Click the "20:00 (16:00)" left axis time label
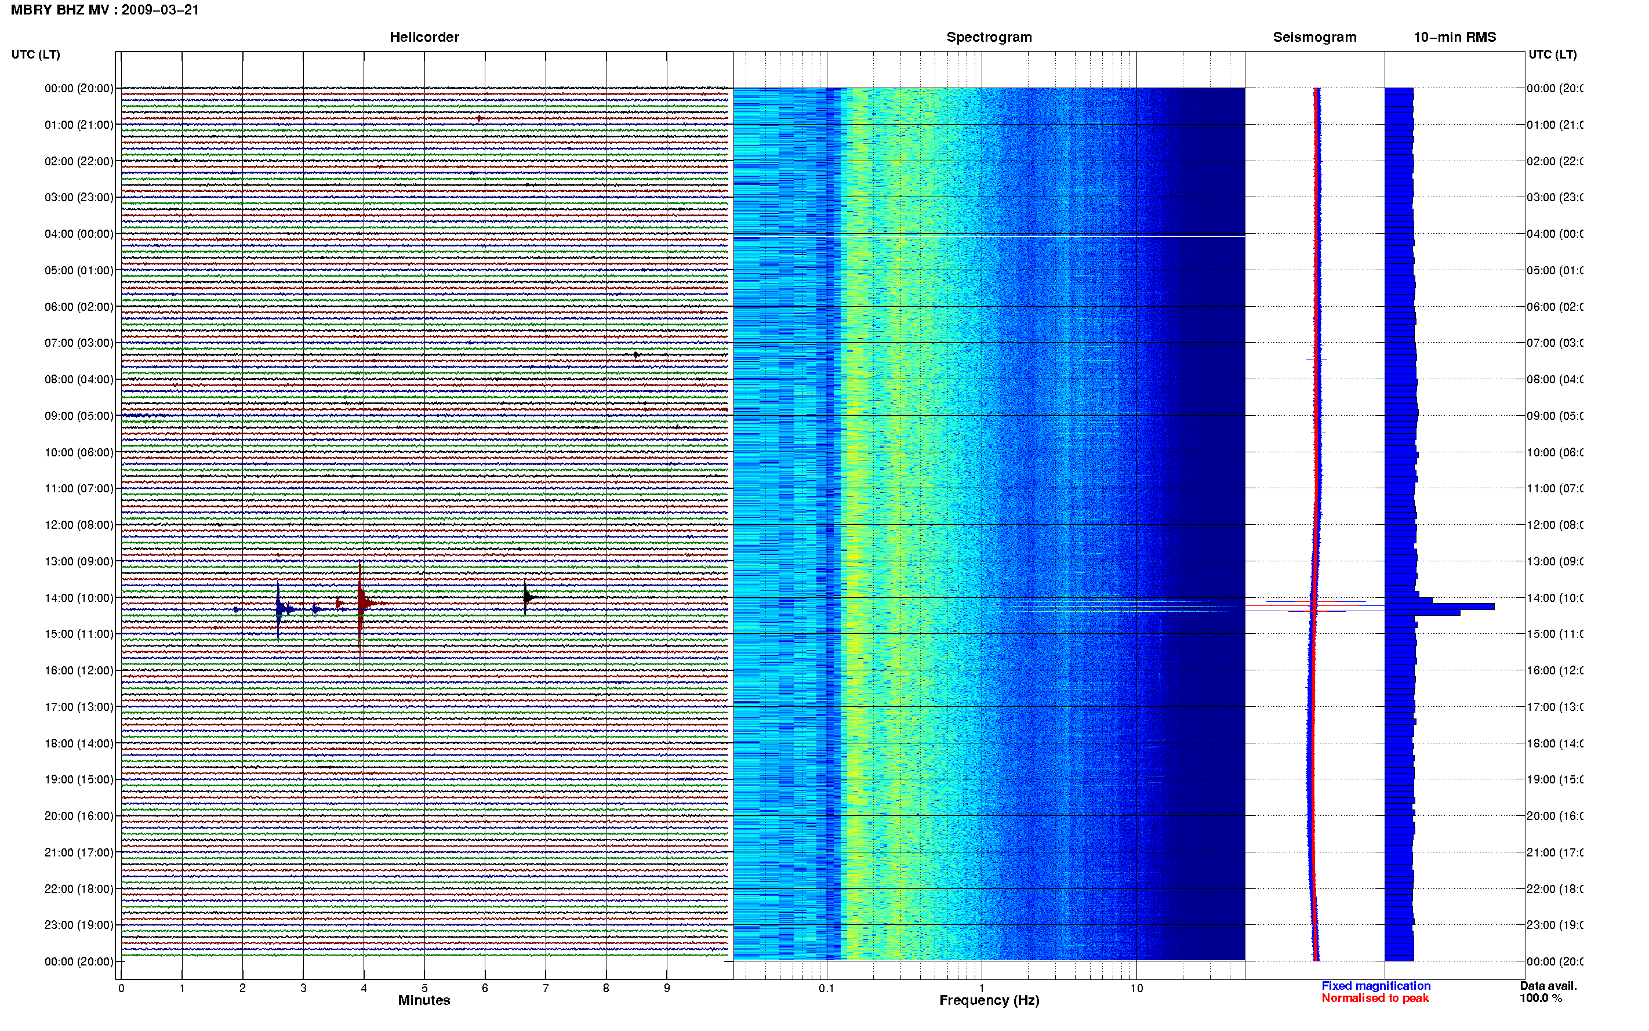Screen dimensions: 1649x1031 79,815
